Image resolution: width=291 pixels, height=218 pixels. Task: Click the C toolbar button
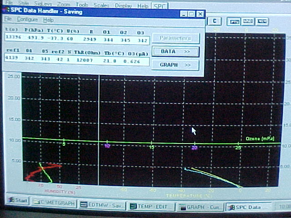[x=214, y=21]
